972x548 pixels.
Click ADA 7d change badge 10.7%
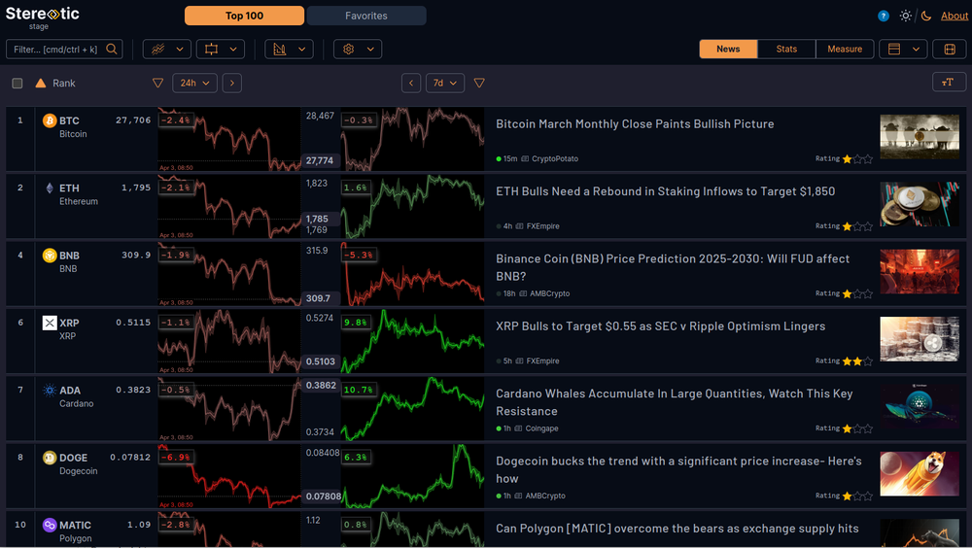358,390
